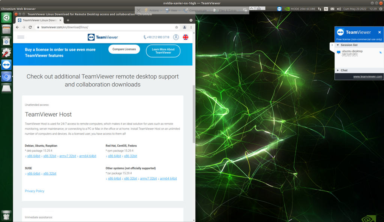Open the network indicator in the top panel
This screenshot has width=384, height=222.
click(319, 9)
